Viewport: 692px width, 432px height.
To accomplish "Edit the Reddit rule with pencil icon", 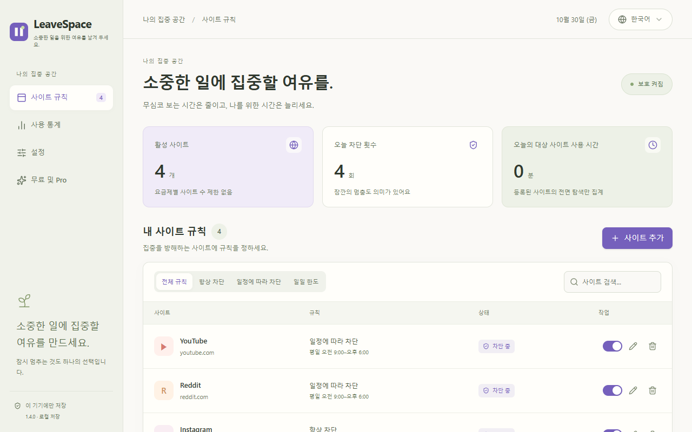I will coord(634,390).
